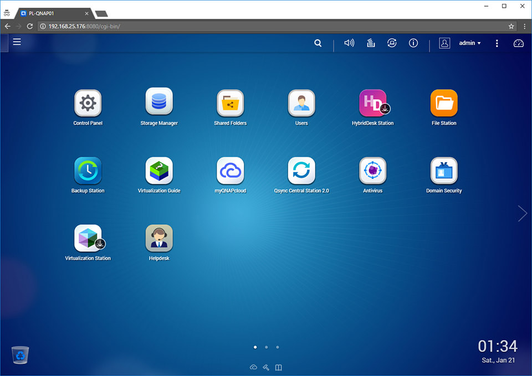Select the first desktop page dot
532x376 pixels.
click(x=255, y=347)
